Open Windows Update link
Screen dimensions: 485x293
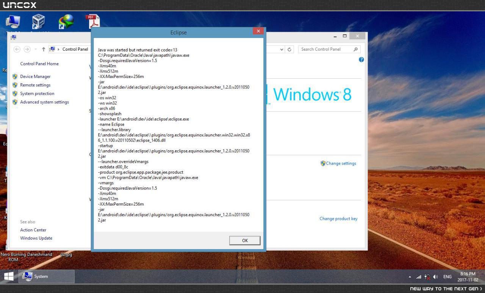click(x=36, y=238)
